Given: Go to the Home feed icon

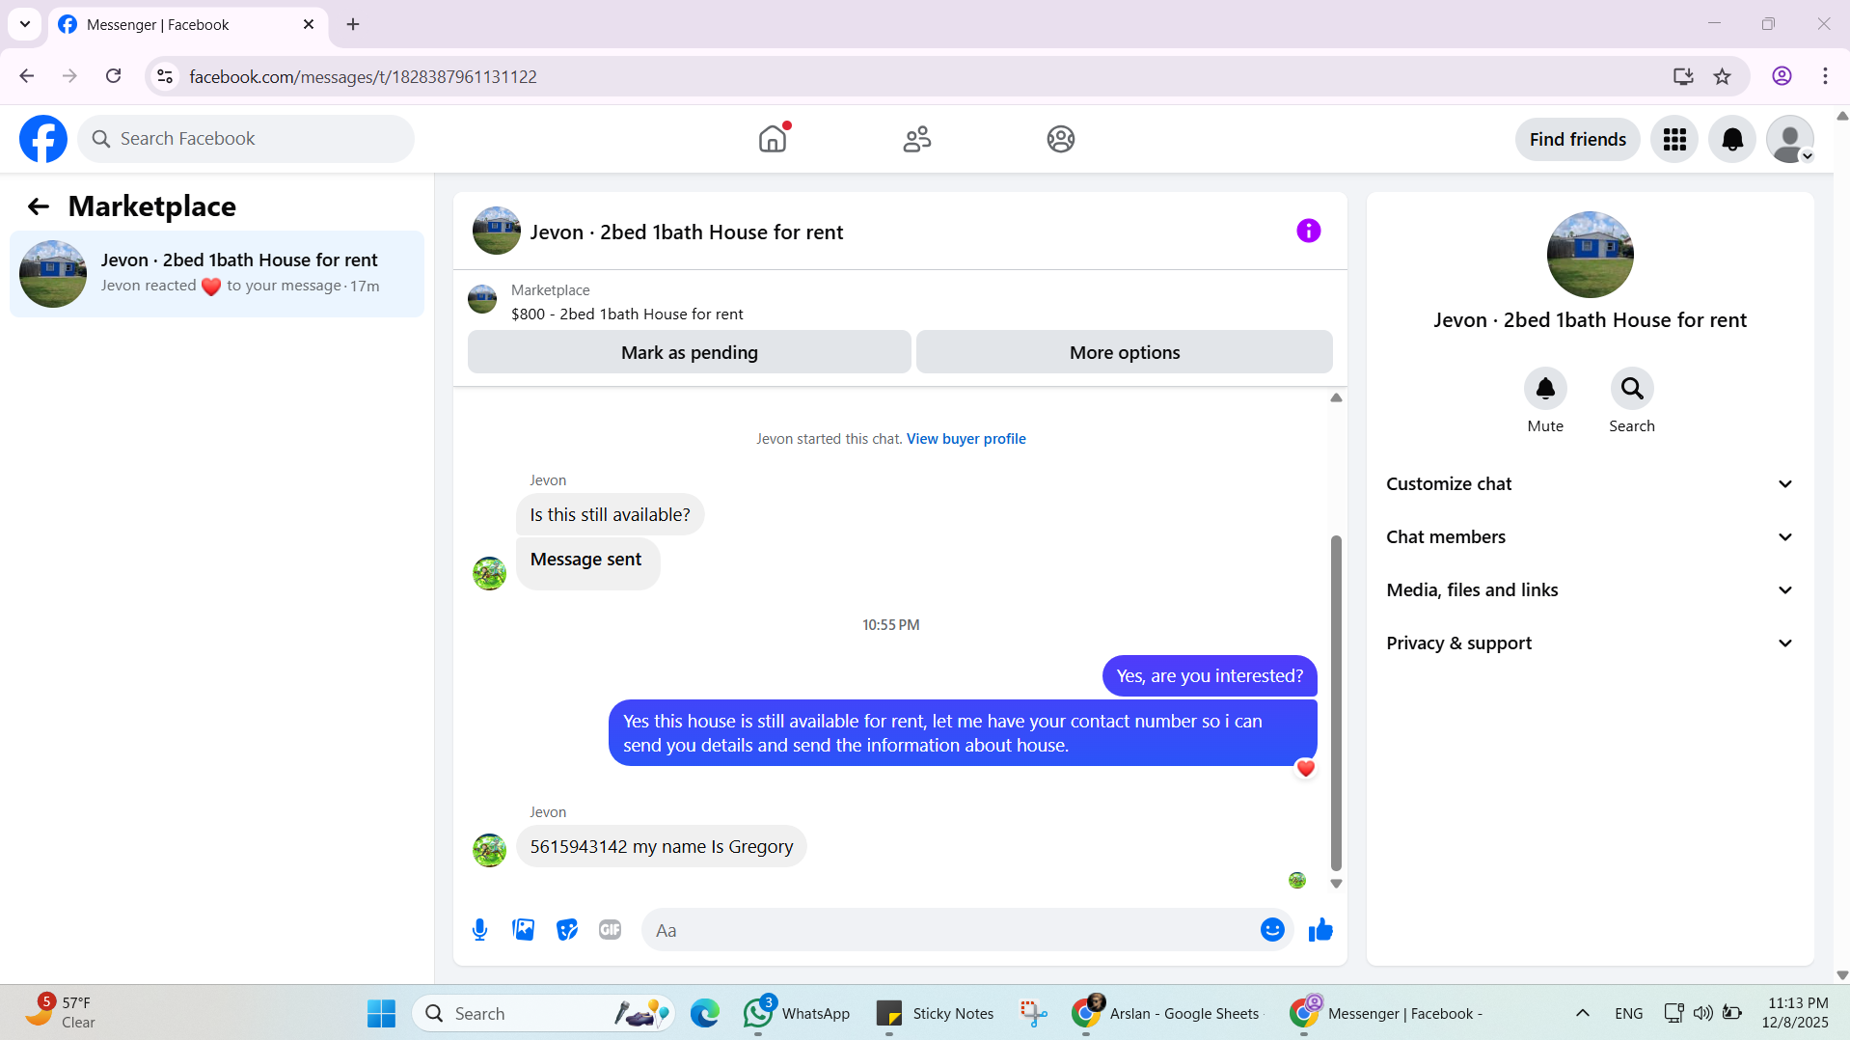Looking at the screenshot, I should coord(773,139).
